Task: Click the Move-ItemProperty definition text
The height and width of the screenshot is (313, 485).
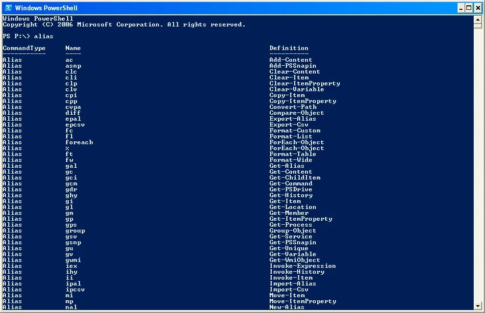Action: pyautogui.click(x=303, y=301)
